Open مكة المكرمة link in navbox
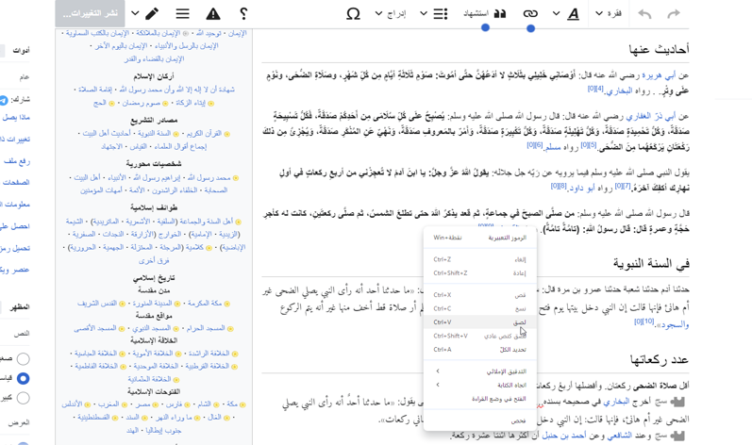Screen dimensions: 752x445 point(205,304)
